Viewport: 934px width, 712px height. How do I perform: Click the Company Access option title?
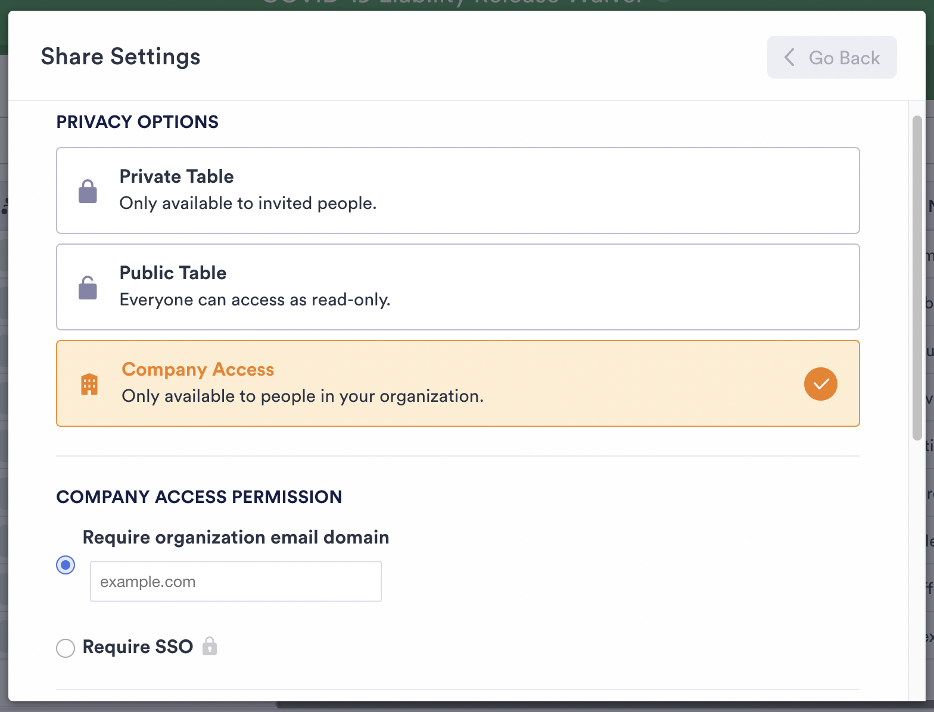(198, 369)
